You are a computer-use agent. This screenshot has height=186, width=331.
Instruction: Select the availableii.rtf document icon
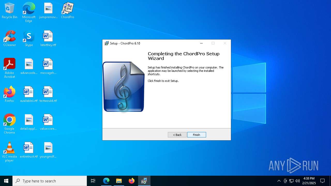(29, 95)
